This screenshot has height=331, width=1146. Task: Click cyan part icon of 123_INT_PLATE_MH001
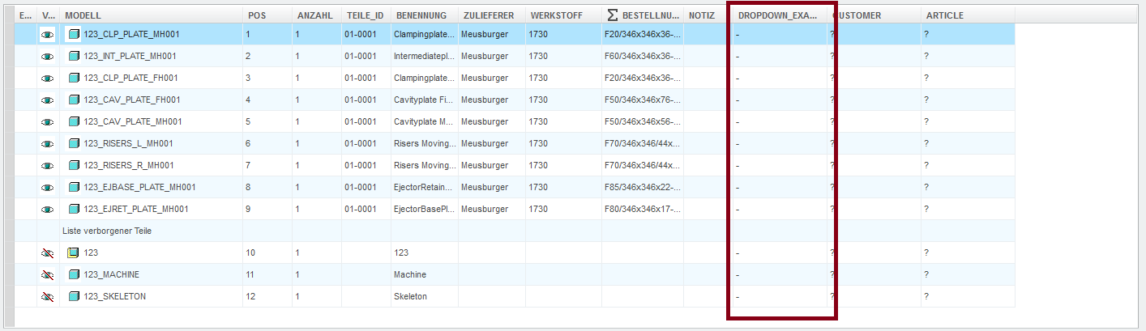click(x=74, y=57)
